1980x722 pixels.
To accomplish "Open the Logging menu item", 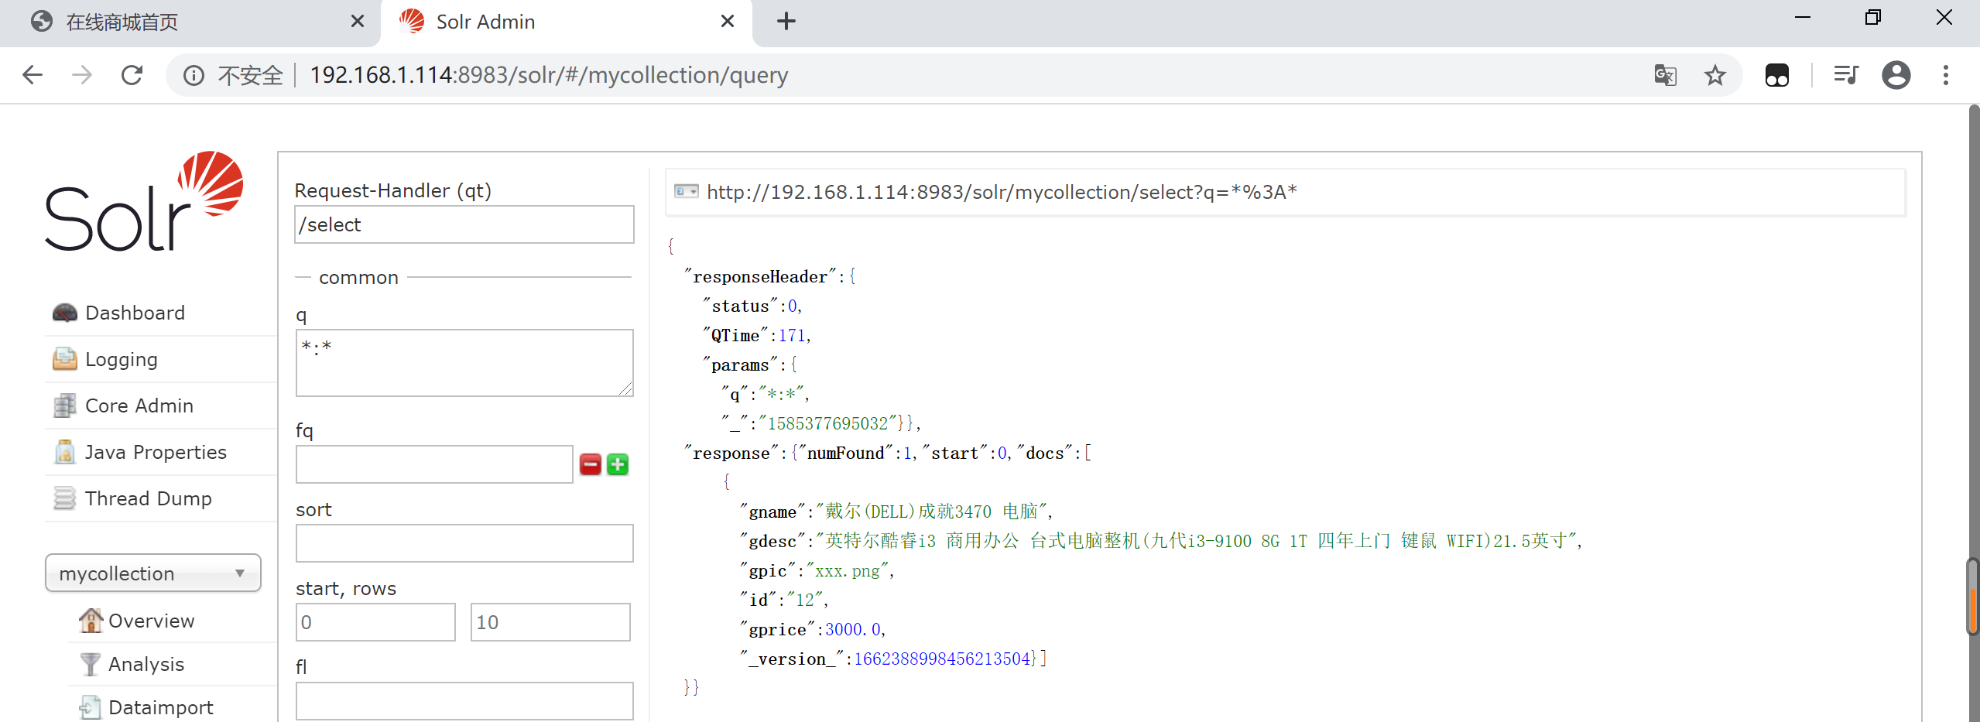I will point(122,359).
